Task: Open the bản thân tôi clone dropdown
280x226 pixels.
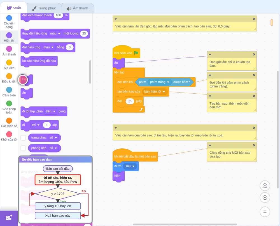Action: (164, 91)
